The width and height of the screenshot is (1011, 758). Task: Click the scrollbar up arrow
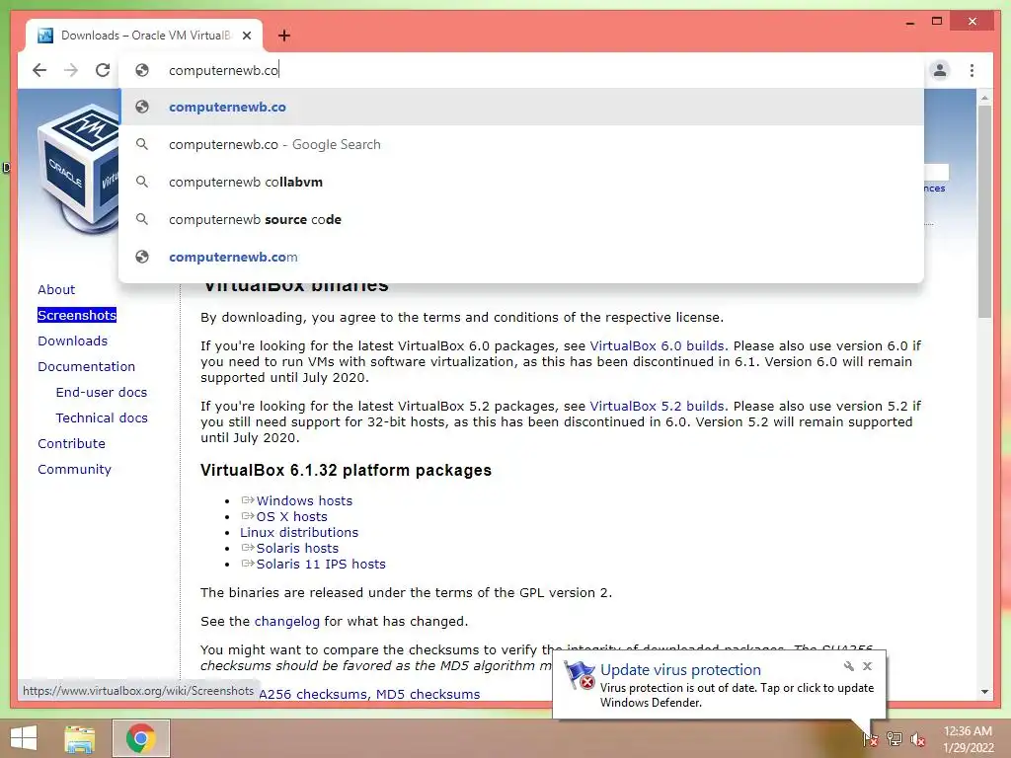coord(984,98)
